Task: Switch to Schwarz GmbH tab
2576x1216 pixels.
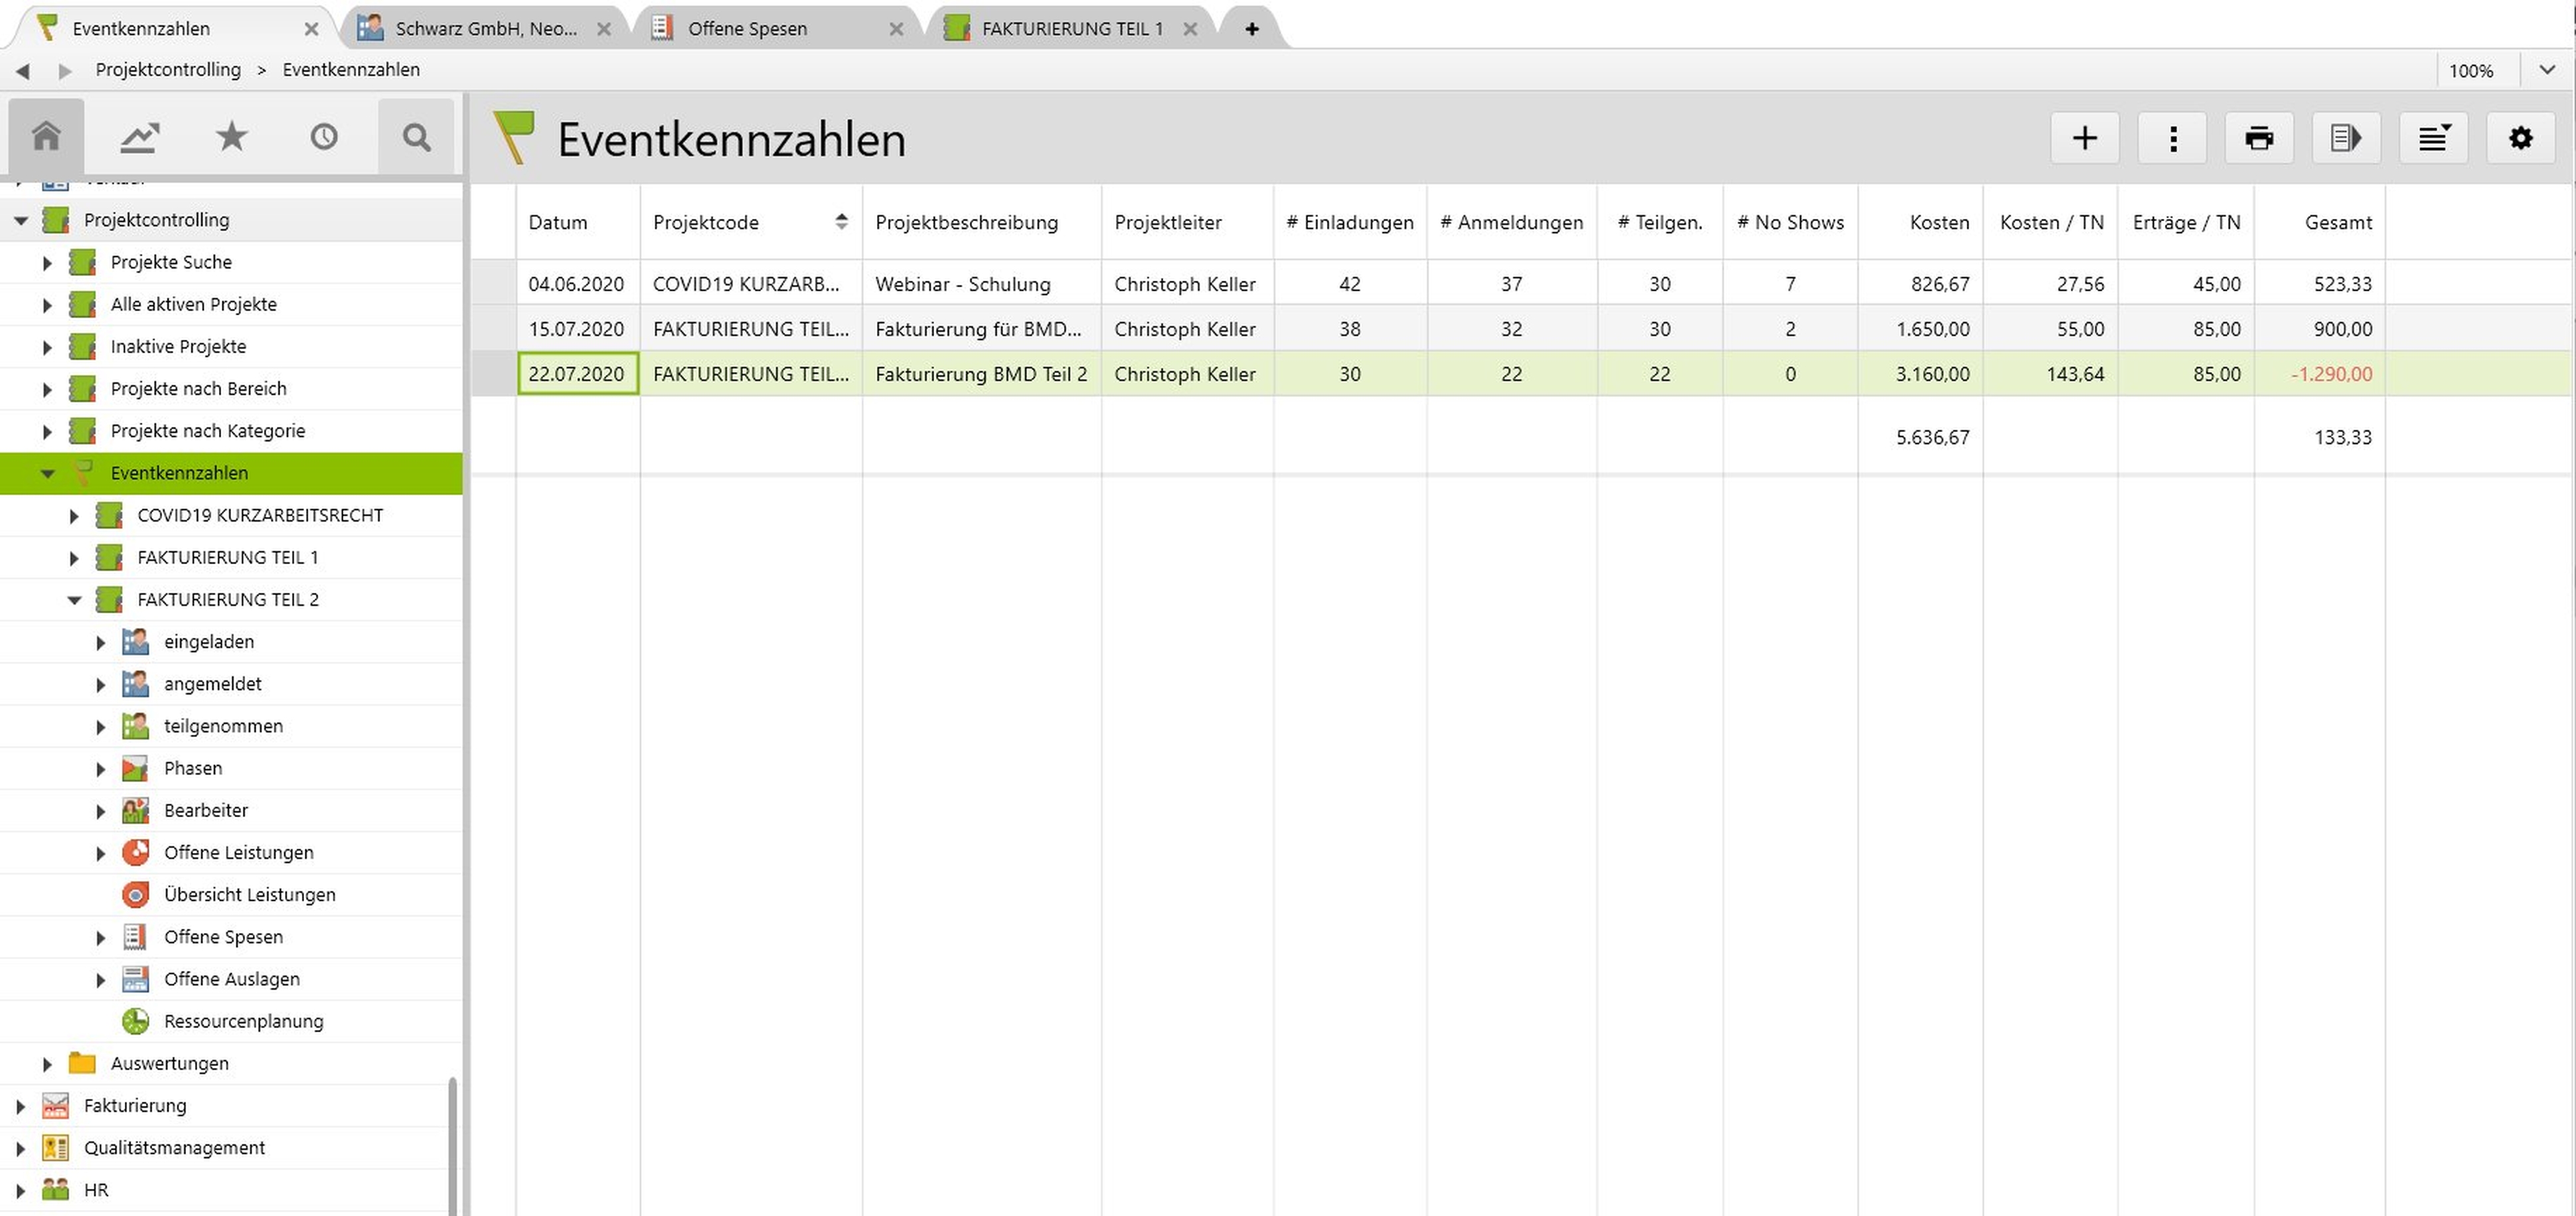Action: tap(486, 29)
